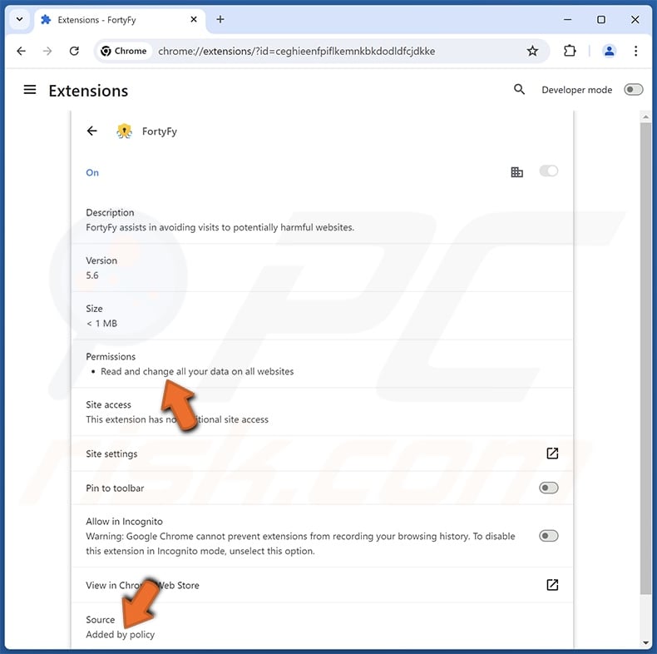Open the Extensions hamburger menu
The image size is (657, 654).
click(30, 90)
